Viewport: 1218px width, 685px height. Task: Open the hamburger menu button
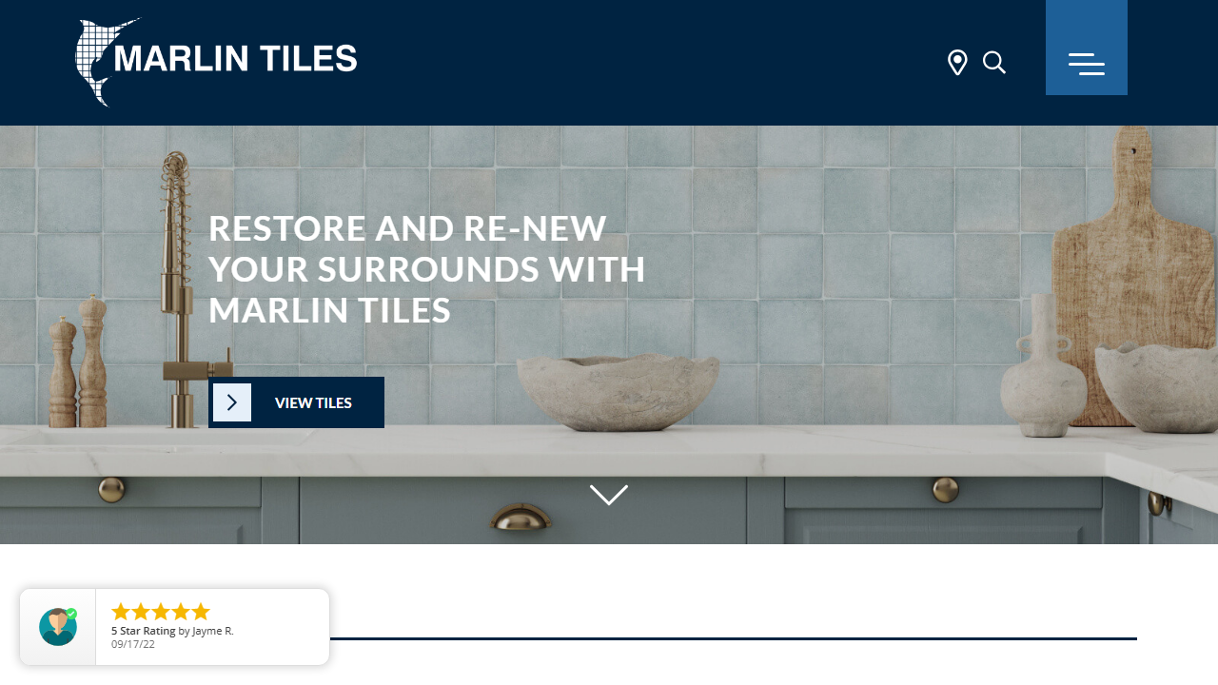1087,48
